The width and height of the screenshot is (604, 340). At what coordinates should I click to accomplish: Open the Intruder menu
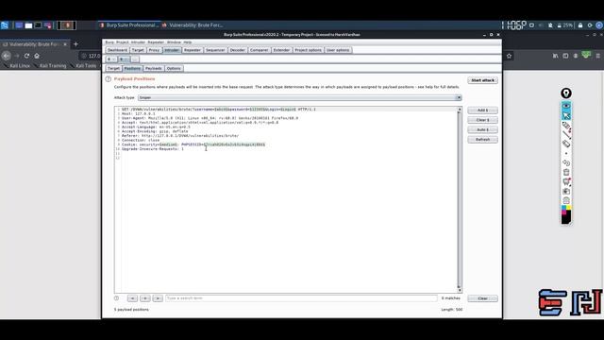[x=138, y=42]
